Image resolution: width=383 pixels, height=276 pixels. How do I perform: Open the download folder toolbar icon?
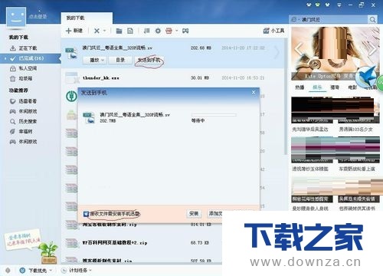click(119, 31)
